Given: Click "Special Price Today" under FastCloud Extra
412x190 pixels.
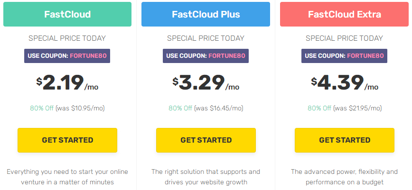Looking at the screenshot, I should click(x=344, y=38).
